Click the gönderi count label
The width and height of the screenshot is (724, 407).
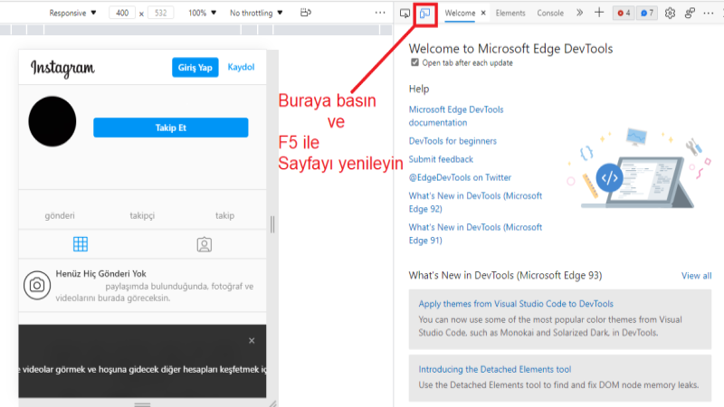[x=60, y=215]
